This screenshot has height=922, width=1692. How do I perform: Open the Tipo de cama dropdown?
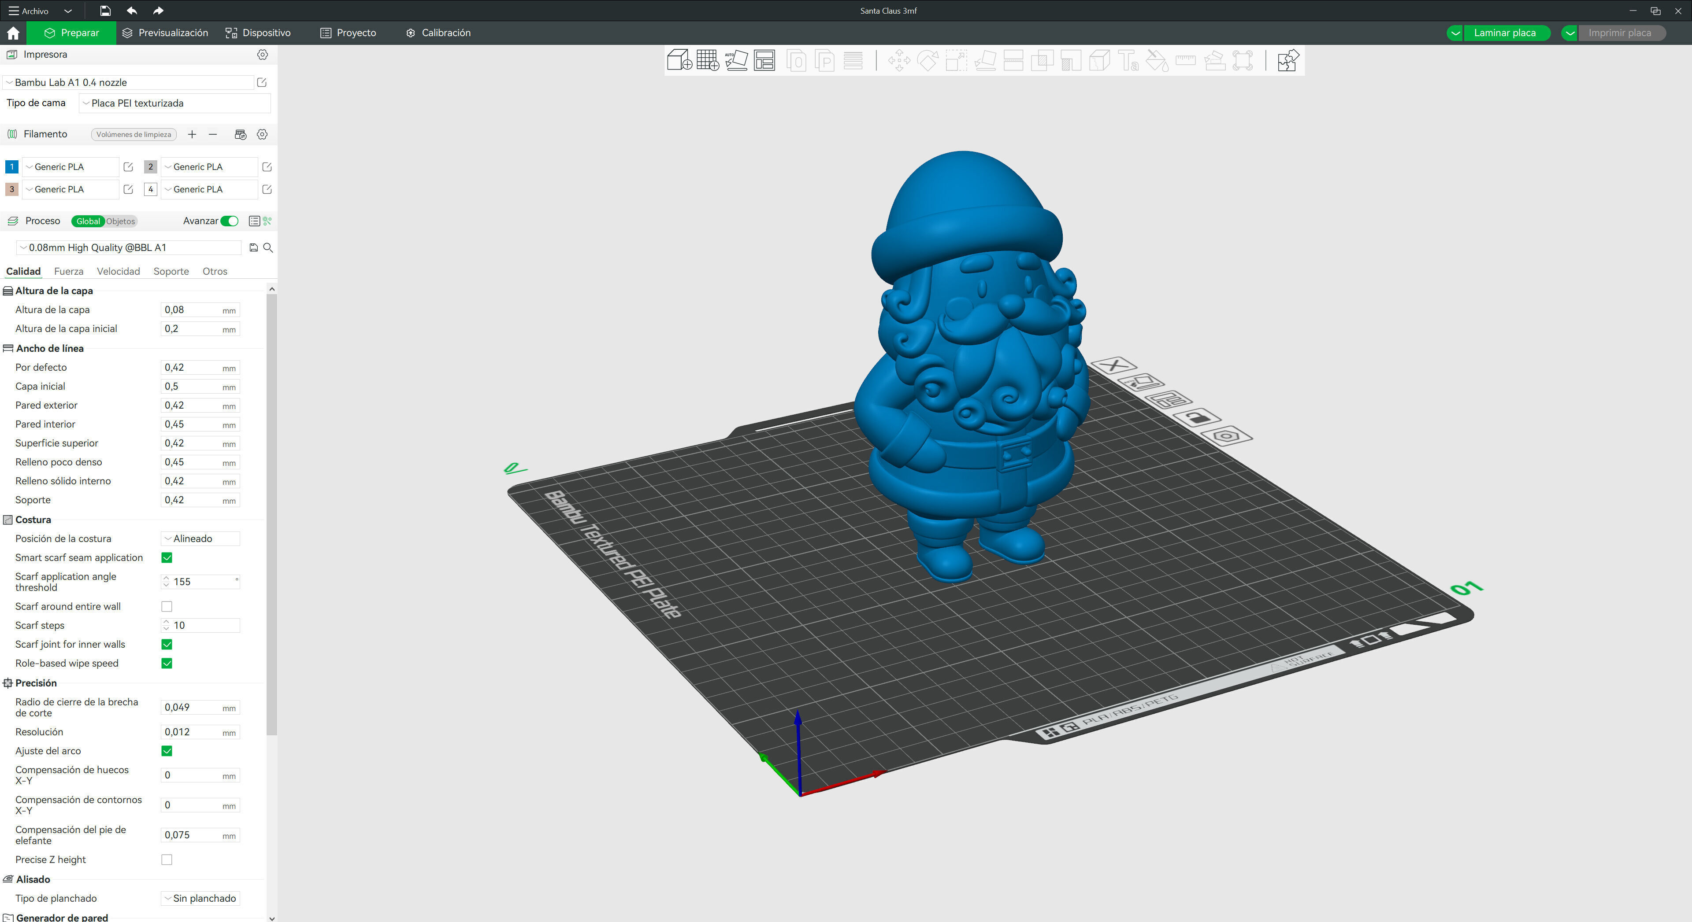(175, 103)
